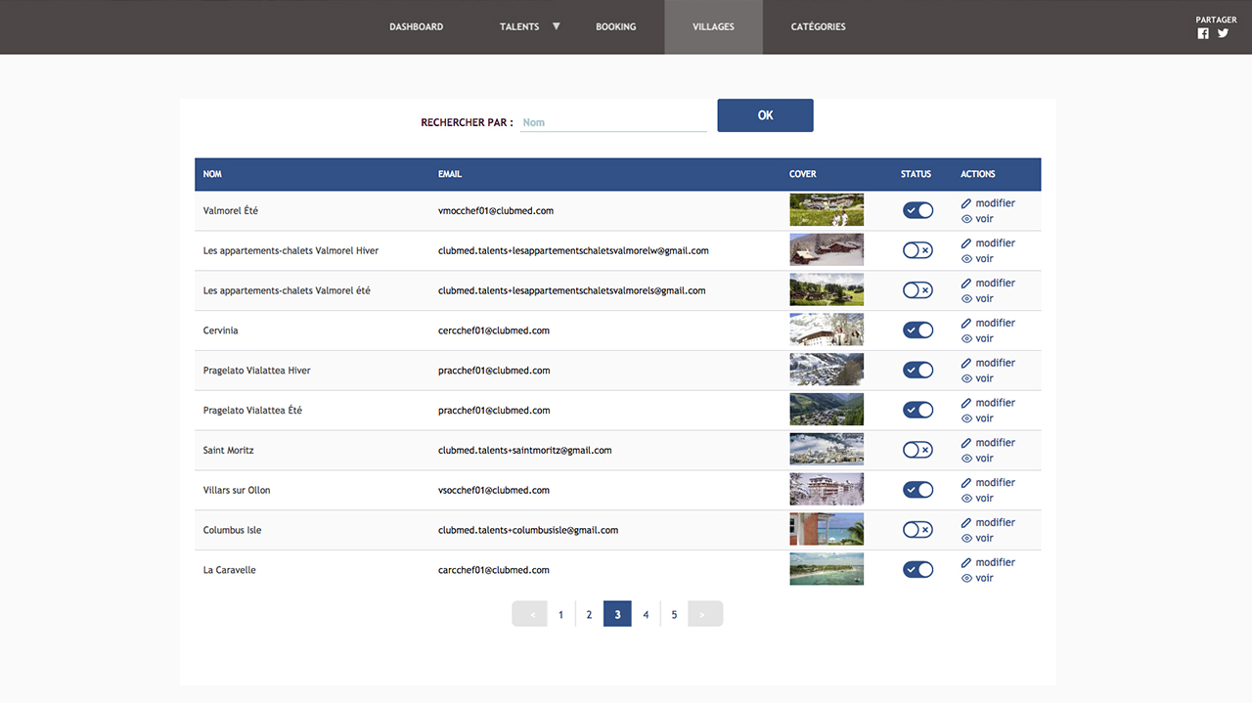Click pencil icon for Pragelato Vialattea Été
The image size is (1252, 703).
tap(966, 404)
